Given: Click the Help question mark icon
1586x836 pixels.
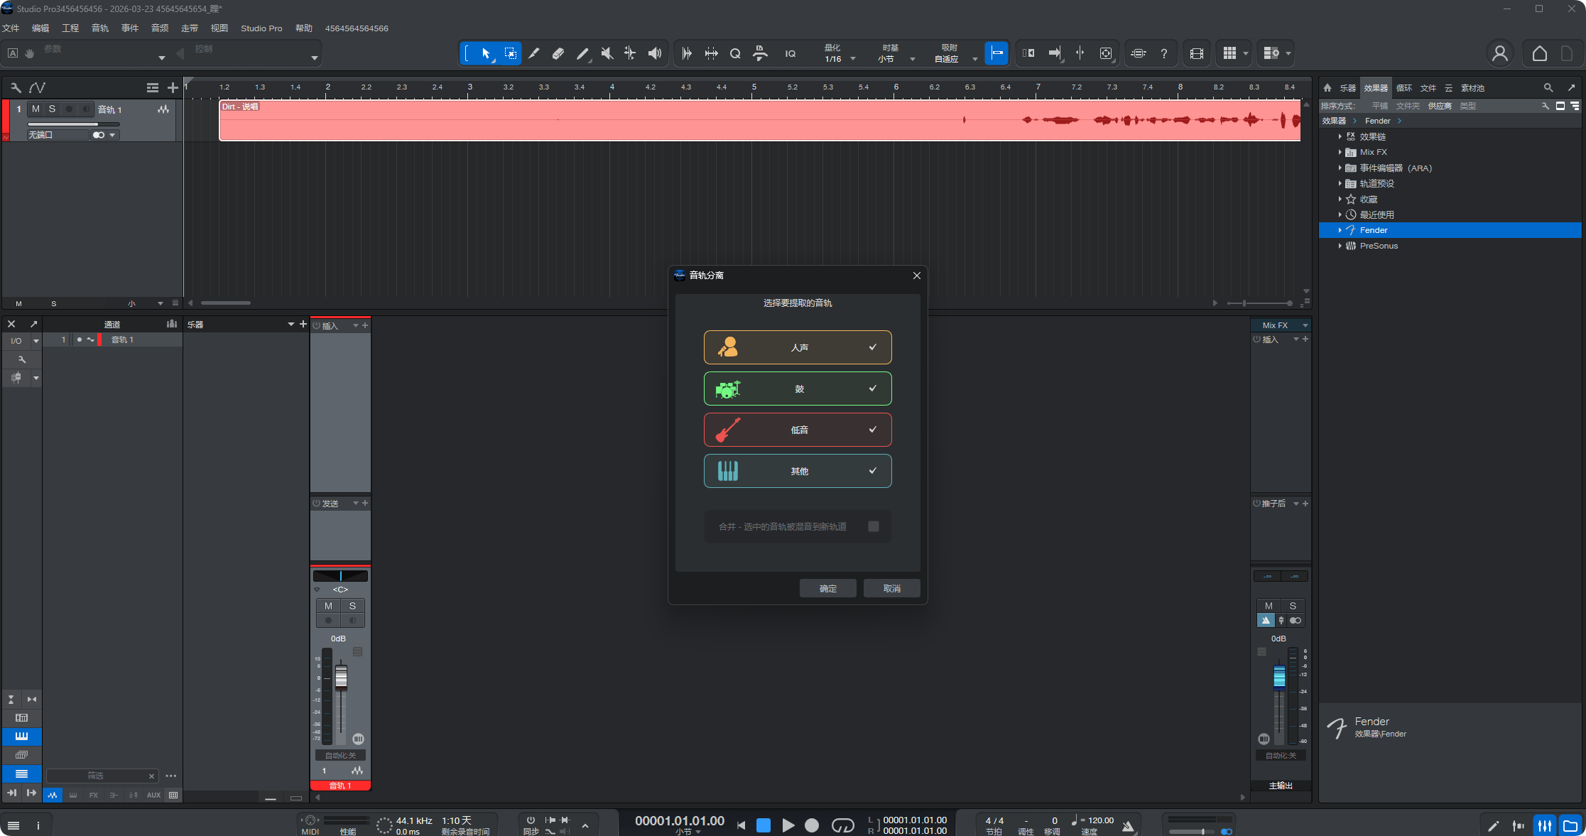Looking at the screenshot, I should coord(1164,53).
